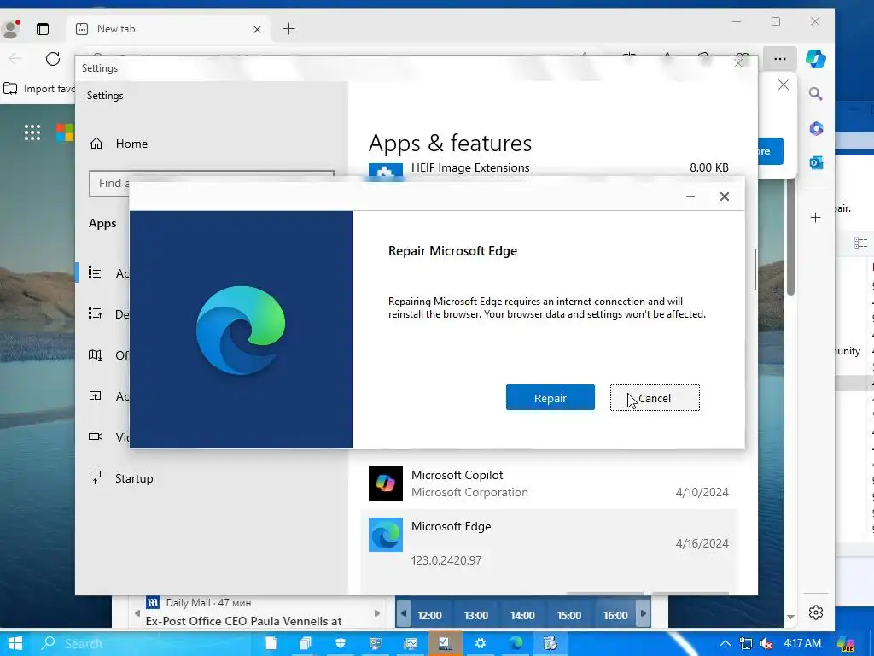This screenshot has width=874, height=656.
Task: Select the 14:00 weather hour
Action: point(522,615)
